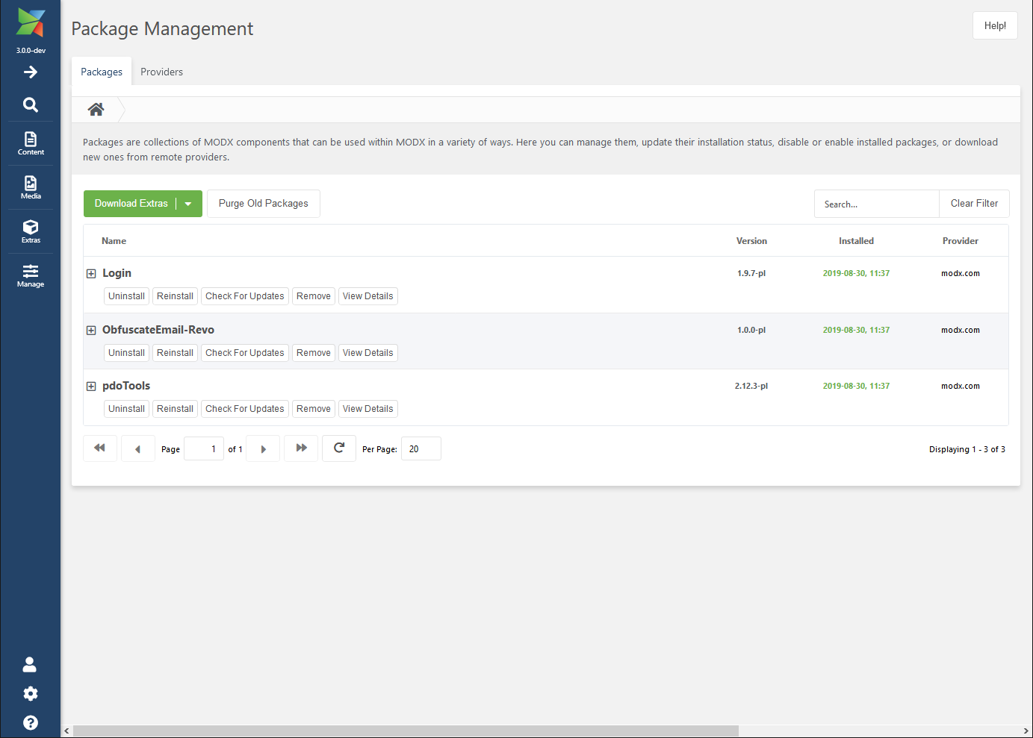This screenshot has height=738, width=1033.
Task: Open the Extras sidebar menu
Action: click(x=31, y=231)
